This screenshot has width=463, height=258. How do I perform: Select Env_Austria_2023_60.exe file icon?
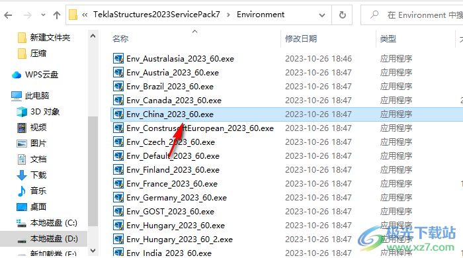coord(118,72)
